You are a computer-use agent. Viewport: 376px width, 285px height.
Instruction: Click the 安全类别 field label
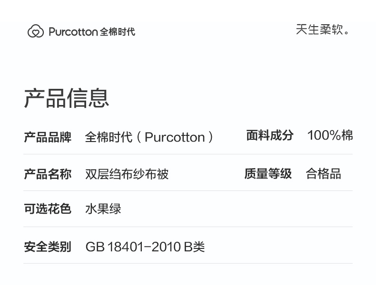tap(48, 247)
